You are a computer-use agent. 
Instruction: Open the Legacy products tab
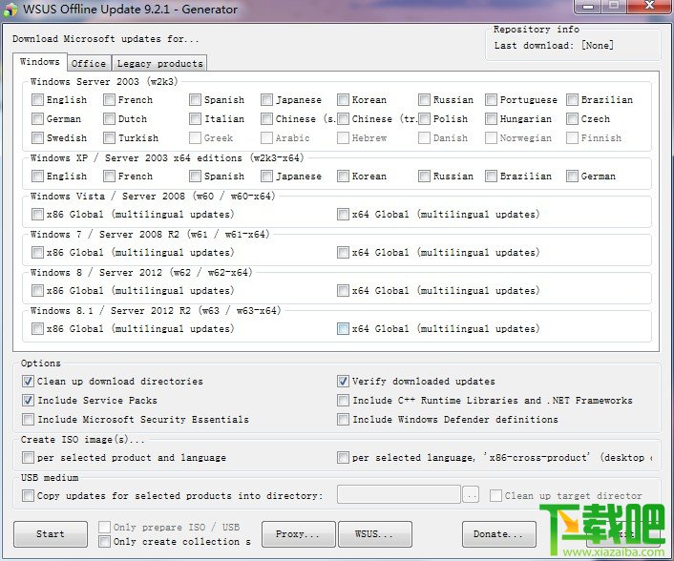(159, 64)
